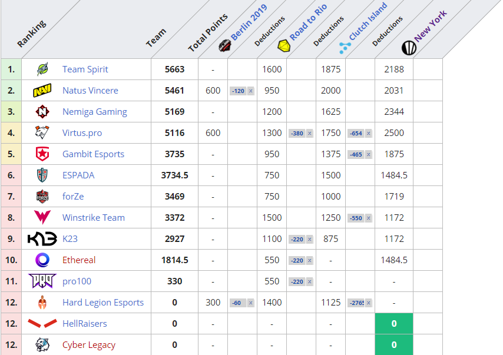Click the HellRaisers red logo
The height and width of the screenshot is (355, 503).
point(42,324)
